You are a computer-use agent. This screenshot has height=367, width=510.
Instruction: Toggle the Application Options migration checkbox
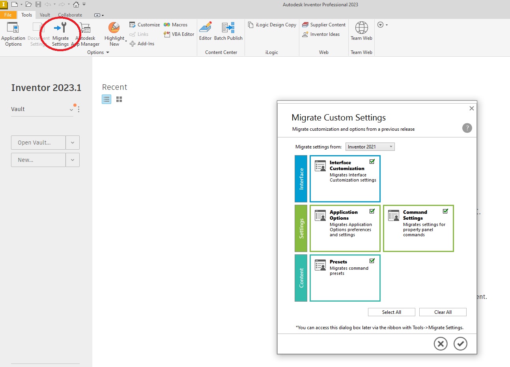[x=372, y=211]
